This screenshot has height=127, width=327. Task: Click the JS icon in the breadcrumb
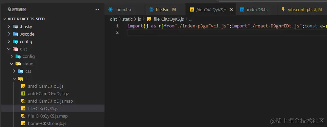149,19
